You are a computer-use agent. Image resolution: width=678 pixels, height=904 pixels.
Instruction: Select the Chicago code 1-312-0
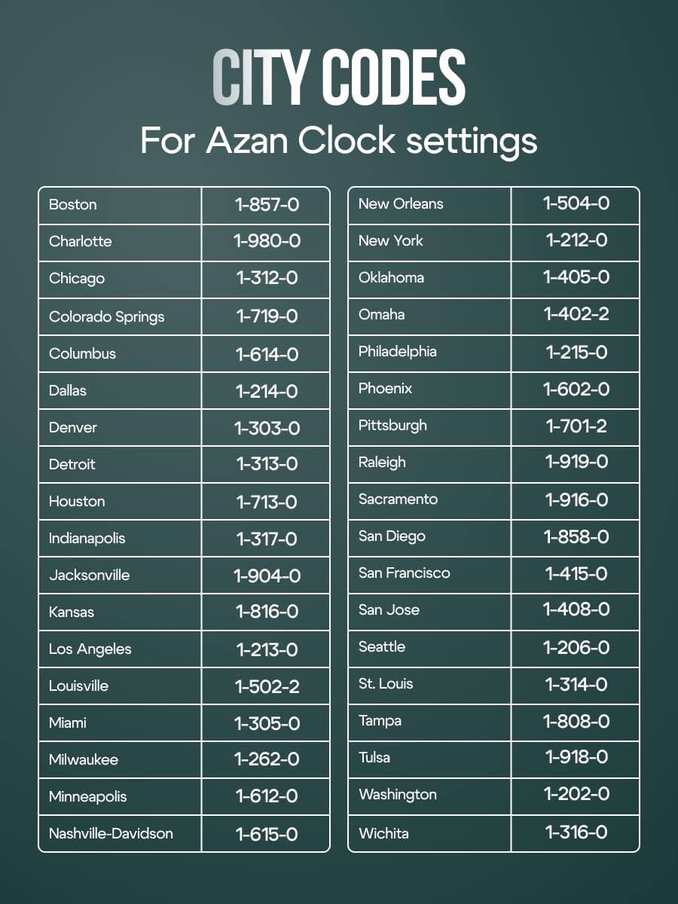(x=267, y=278)
